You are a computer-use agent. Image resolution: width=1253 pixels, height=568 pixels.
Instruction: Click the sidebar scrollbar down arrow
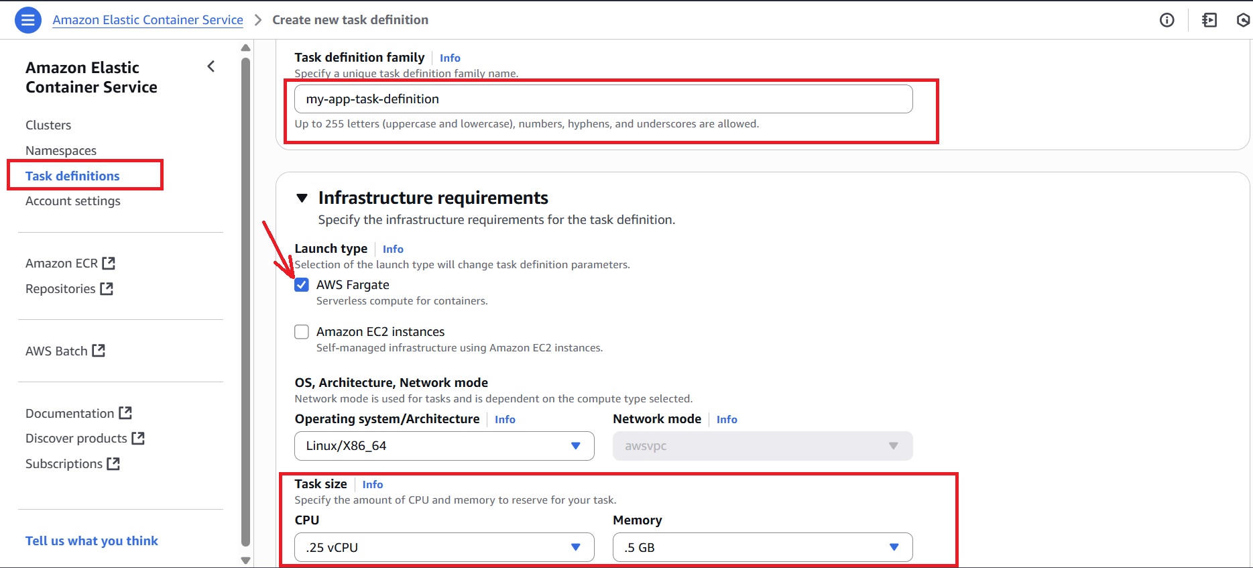coord(245,561)
